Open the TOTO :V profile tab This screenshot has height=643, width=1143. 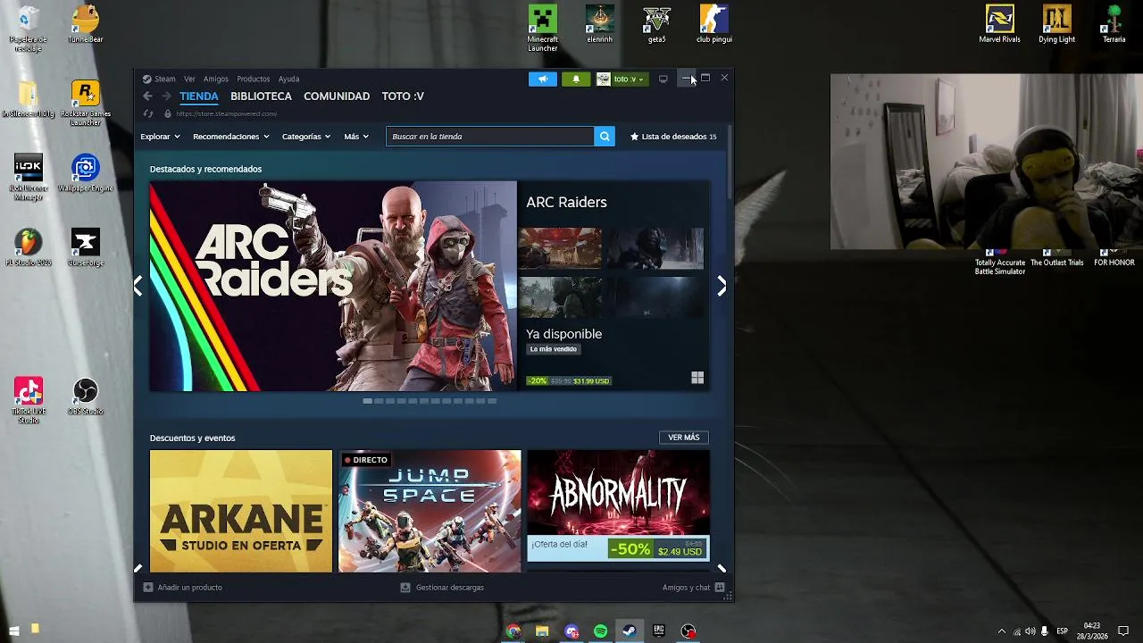click(403, 96)
